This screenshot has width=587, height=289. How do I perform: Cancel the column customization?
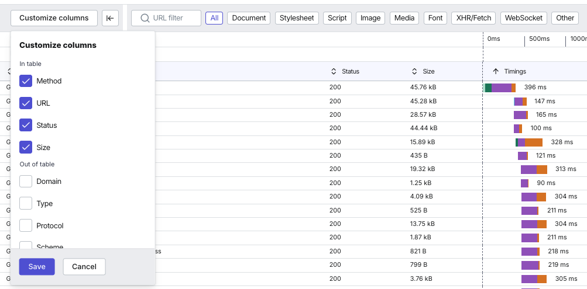point(84,267)
